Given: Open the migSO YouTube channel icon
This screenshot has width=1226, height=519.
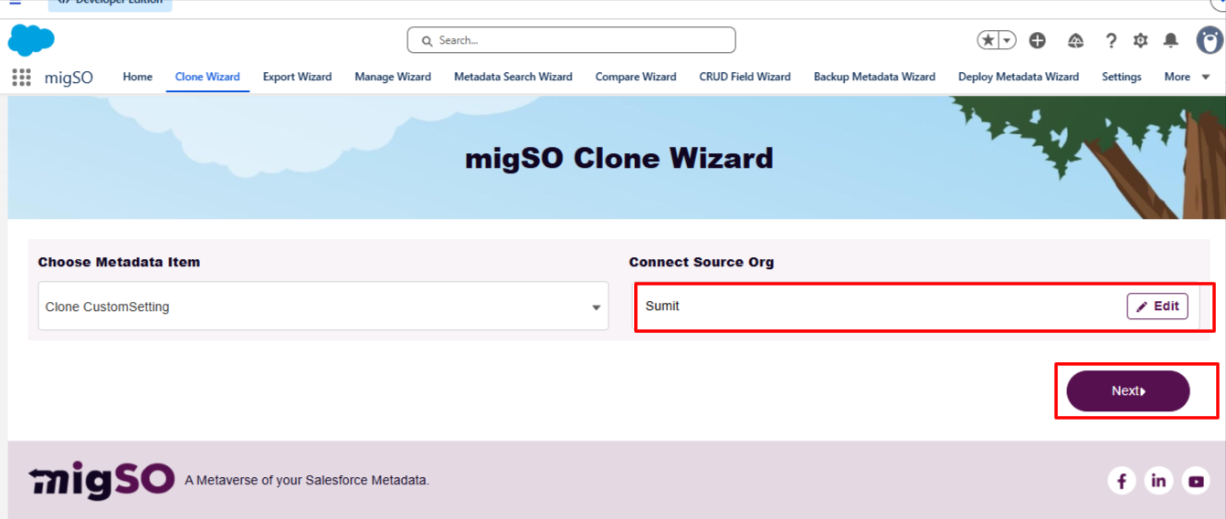Looking at the screenshot, I should [x=1196, y=481].
